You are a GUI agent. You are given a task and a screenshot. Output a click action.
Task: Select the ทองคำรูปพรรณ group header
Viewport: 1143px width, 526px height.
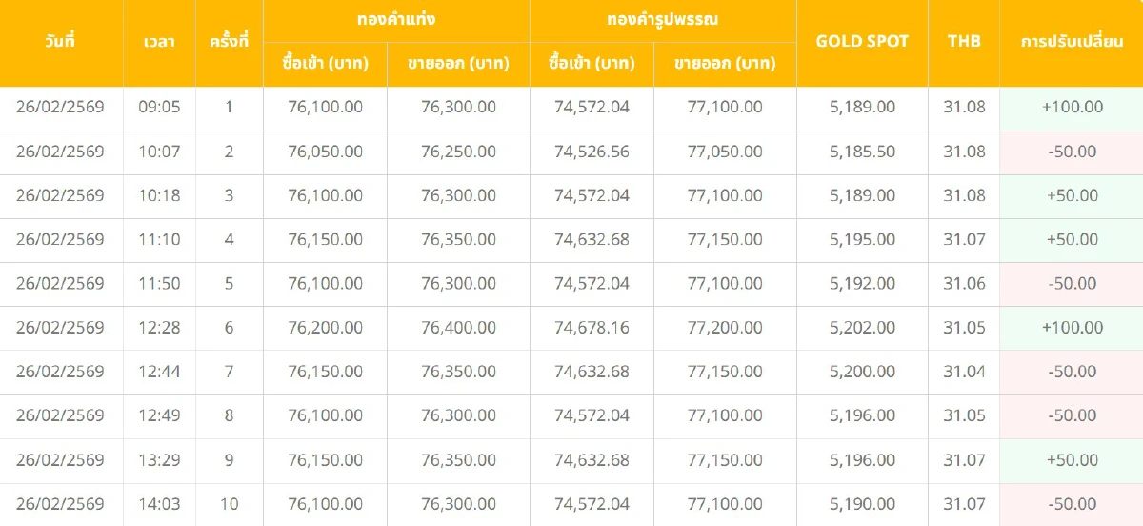(x=663, y=19)
